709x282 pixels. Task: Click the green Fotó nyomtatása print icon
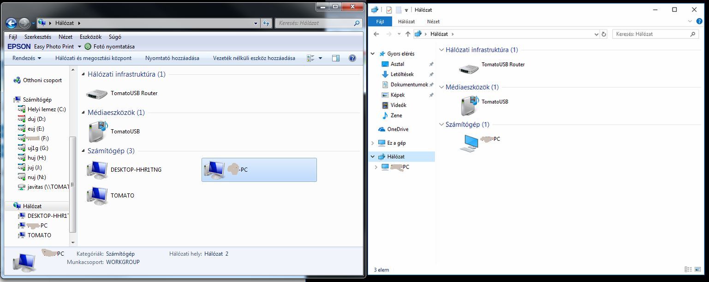point(88,47)
